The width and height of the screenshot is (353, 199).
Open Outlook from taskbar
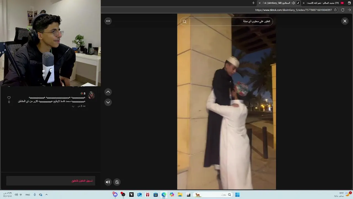pyautogui.click(x=140, y=195)
